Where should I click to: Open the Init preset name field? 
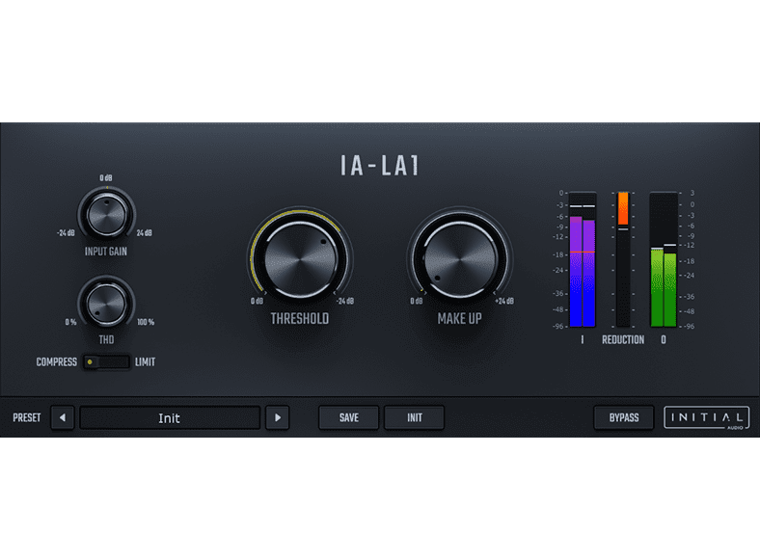point(170,417)
